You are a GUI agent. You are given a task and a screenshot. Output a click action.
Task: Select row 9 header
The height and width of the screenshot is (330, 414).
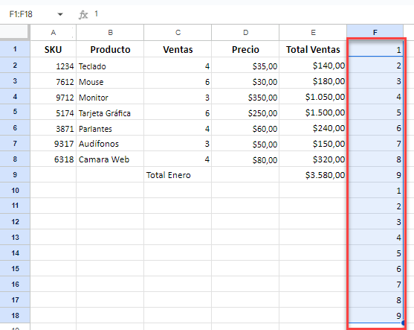tap(15, 174)
